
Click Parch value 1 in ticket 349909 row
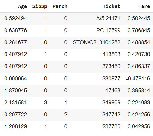[66, 103]
